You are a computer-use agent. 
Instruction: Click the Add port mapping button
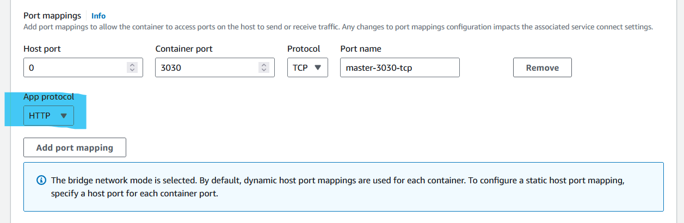click(x=75, y=147)
